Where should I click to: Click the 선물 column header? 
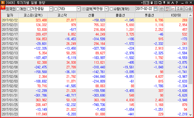(91, 15)
